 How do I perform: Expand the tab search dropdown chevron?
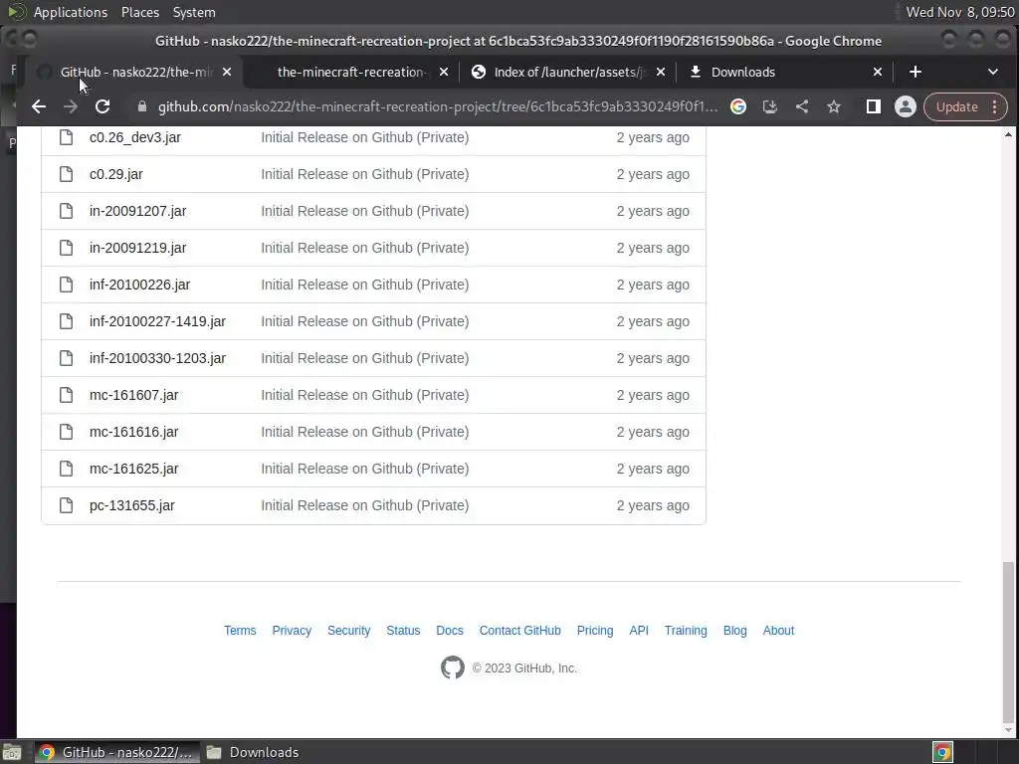(x=992, y=72)
